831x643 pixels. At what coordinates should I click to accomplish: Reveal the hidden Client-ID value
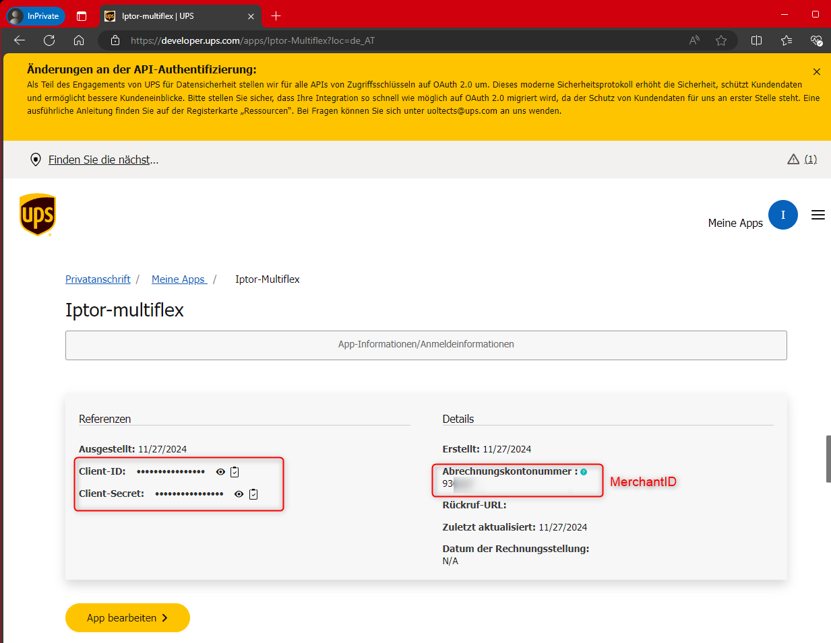[x=220, y=472]
